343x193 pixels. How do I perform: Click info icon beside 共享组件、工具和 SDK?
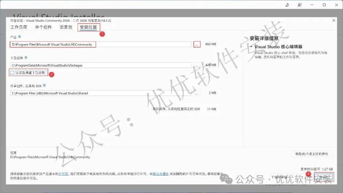tap(44, 85)
